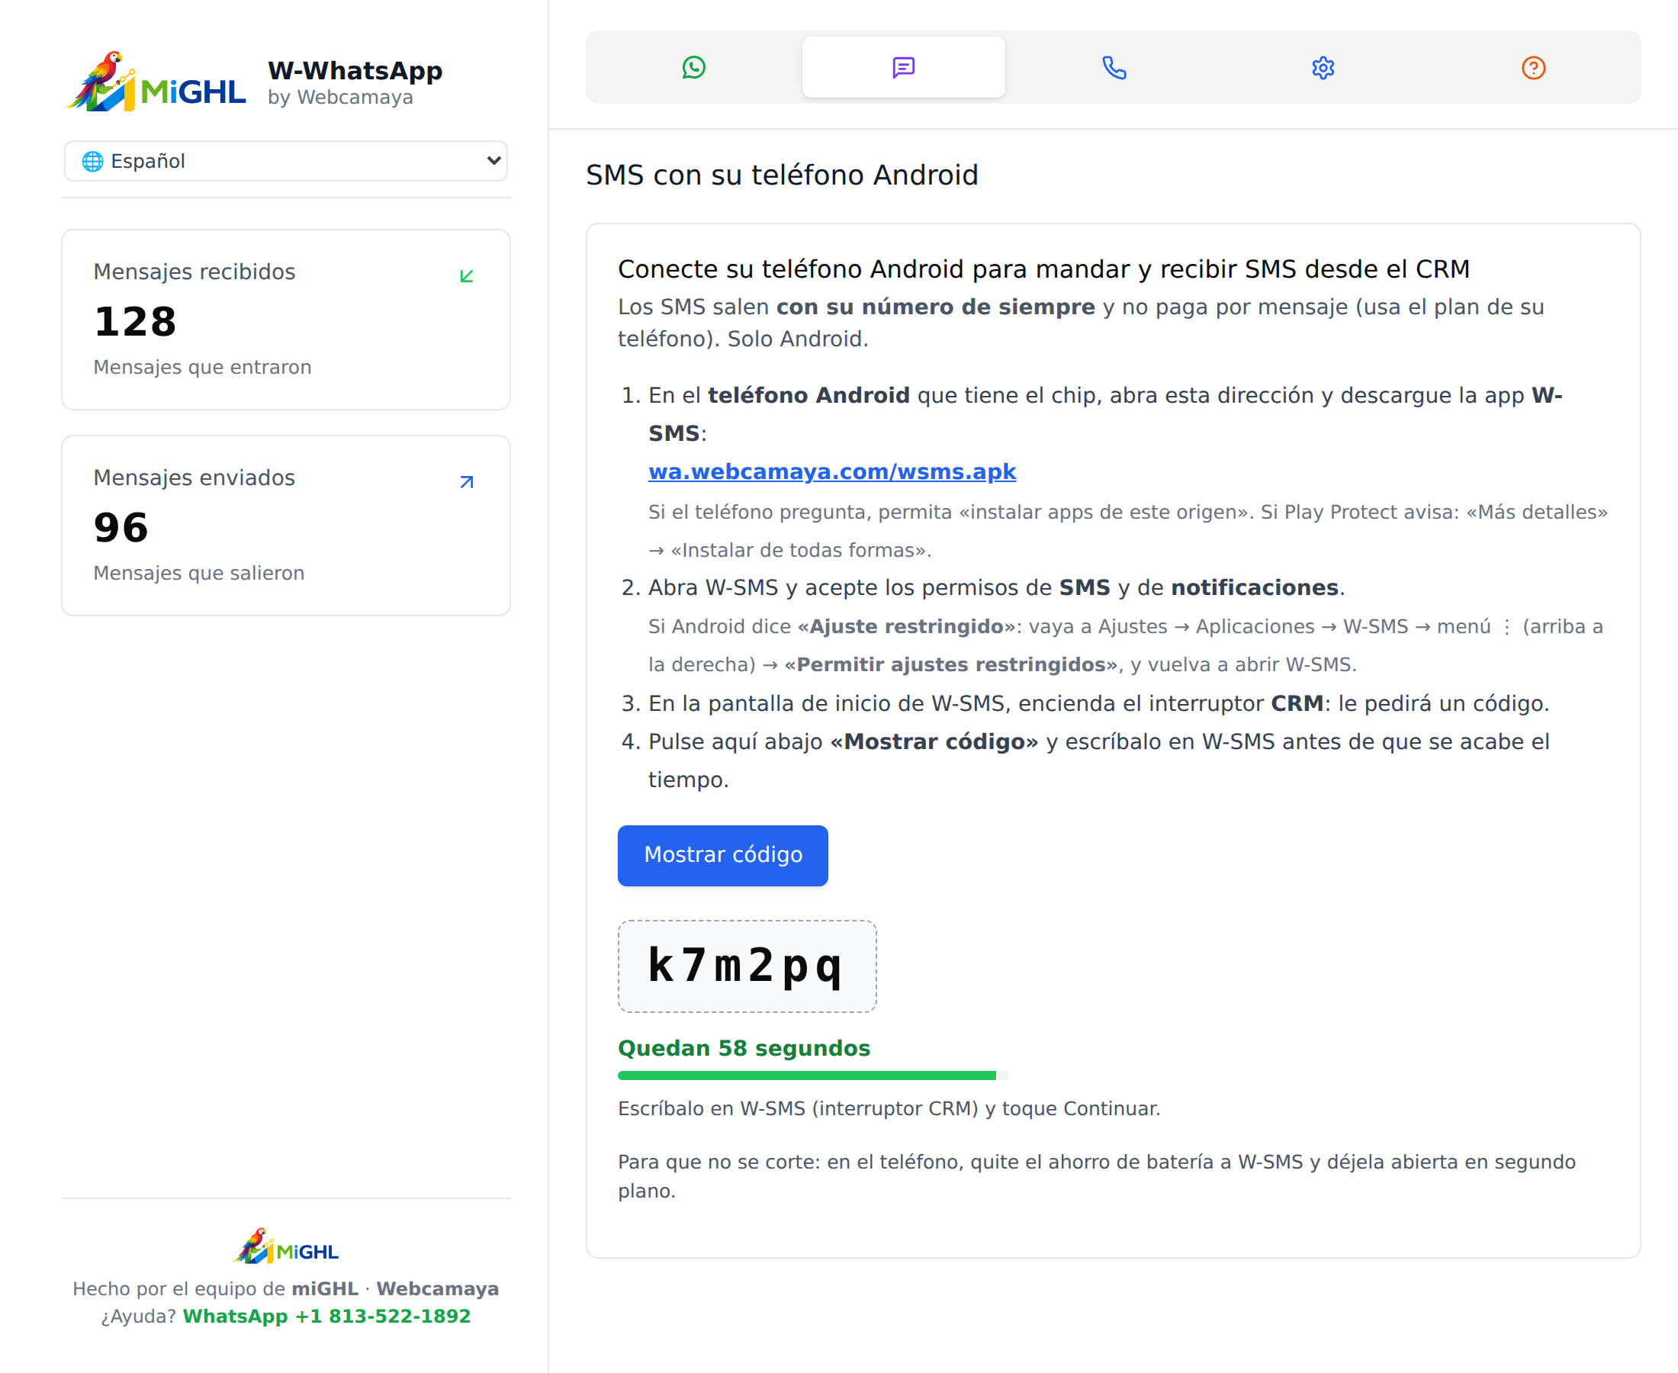Select the SMS message tab icon
Image resolution: width=1678 pixels, height=1373 pixels.
coord(903,68)
